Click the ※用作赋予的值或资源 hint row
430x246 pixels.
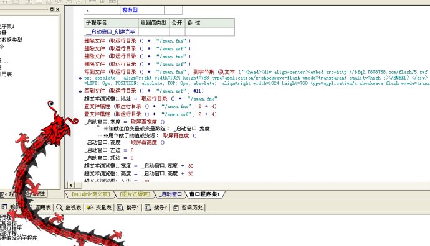pos(150,135)
